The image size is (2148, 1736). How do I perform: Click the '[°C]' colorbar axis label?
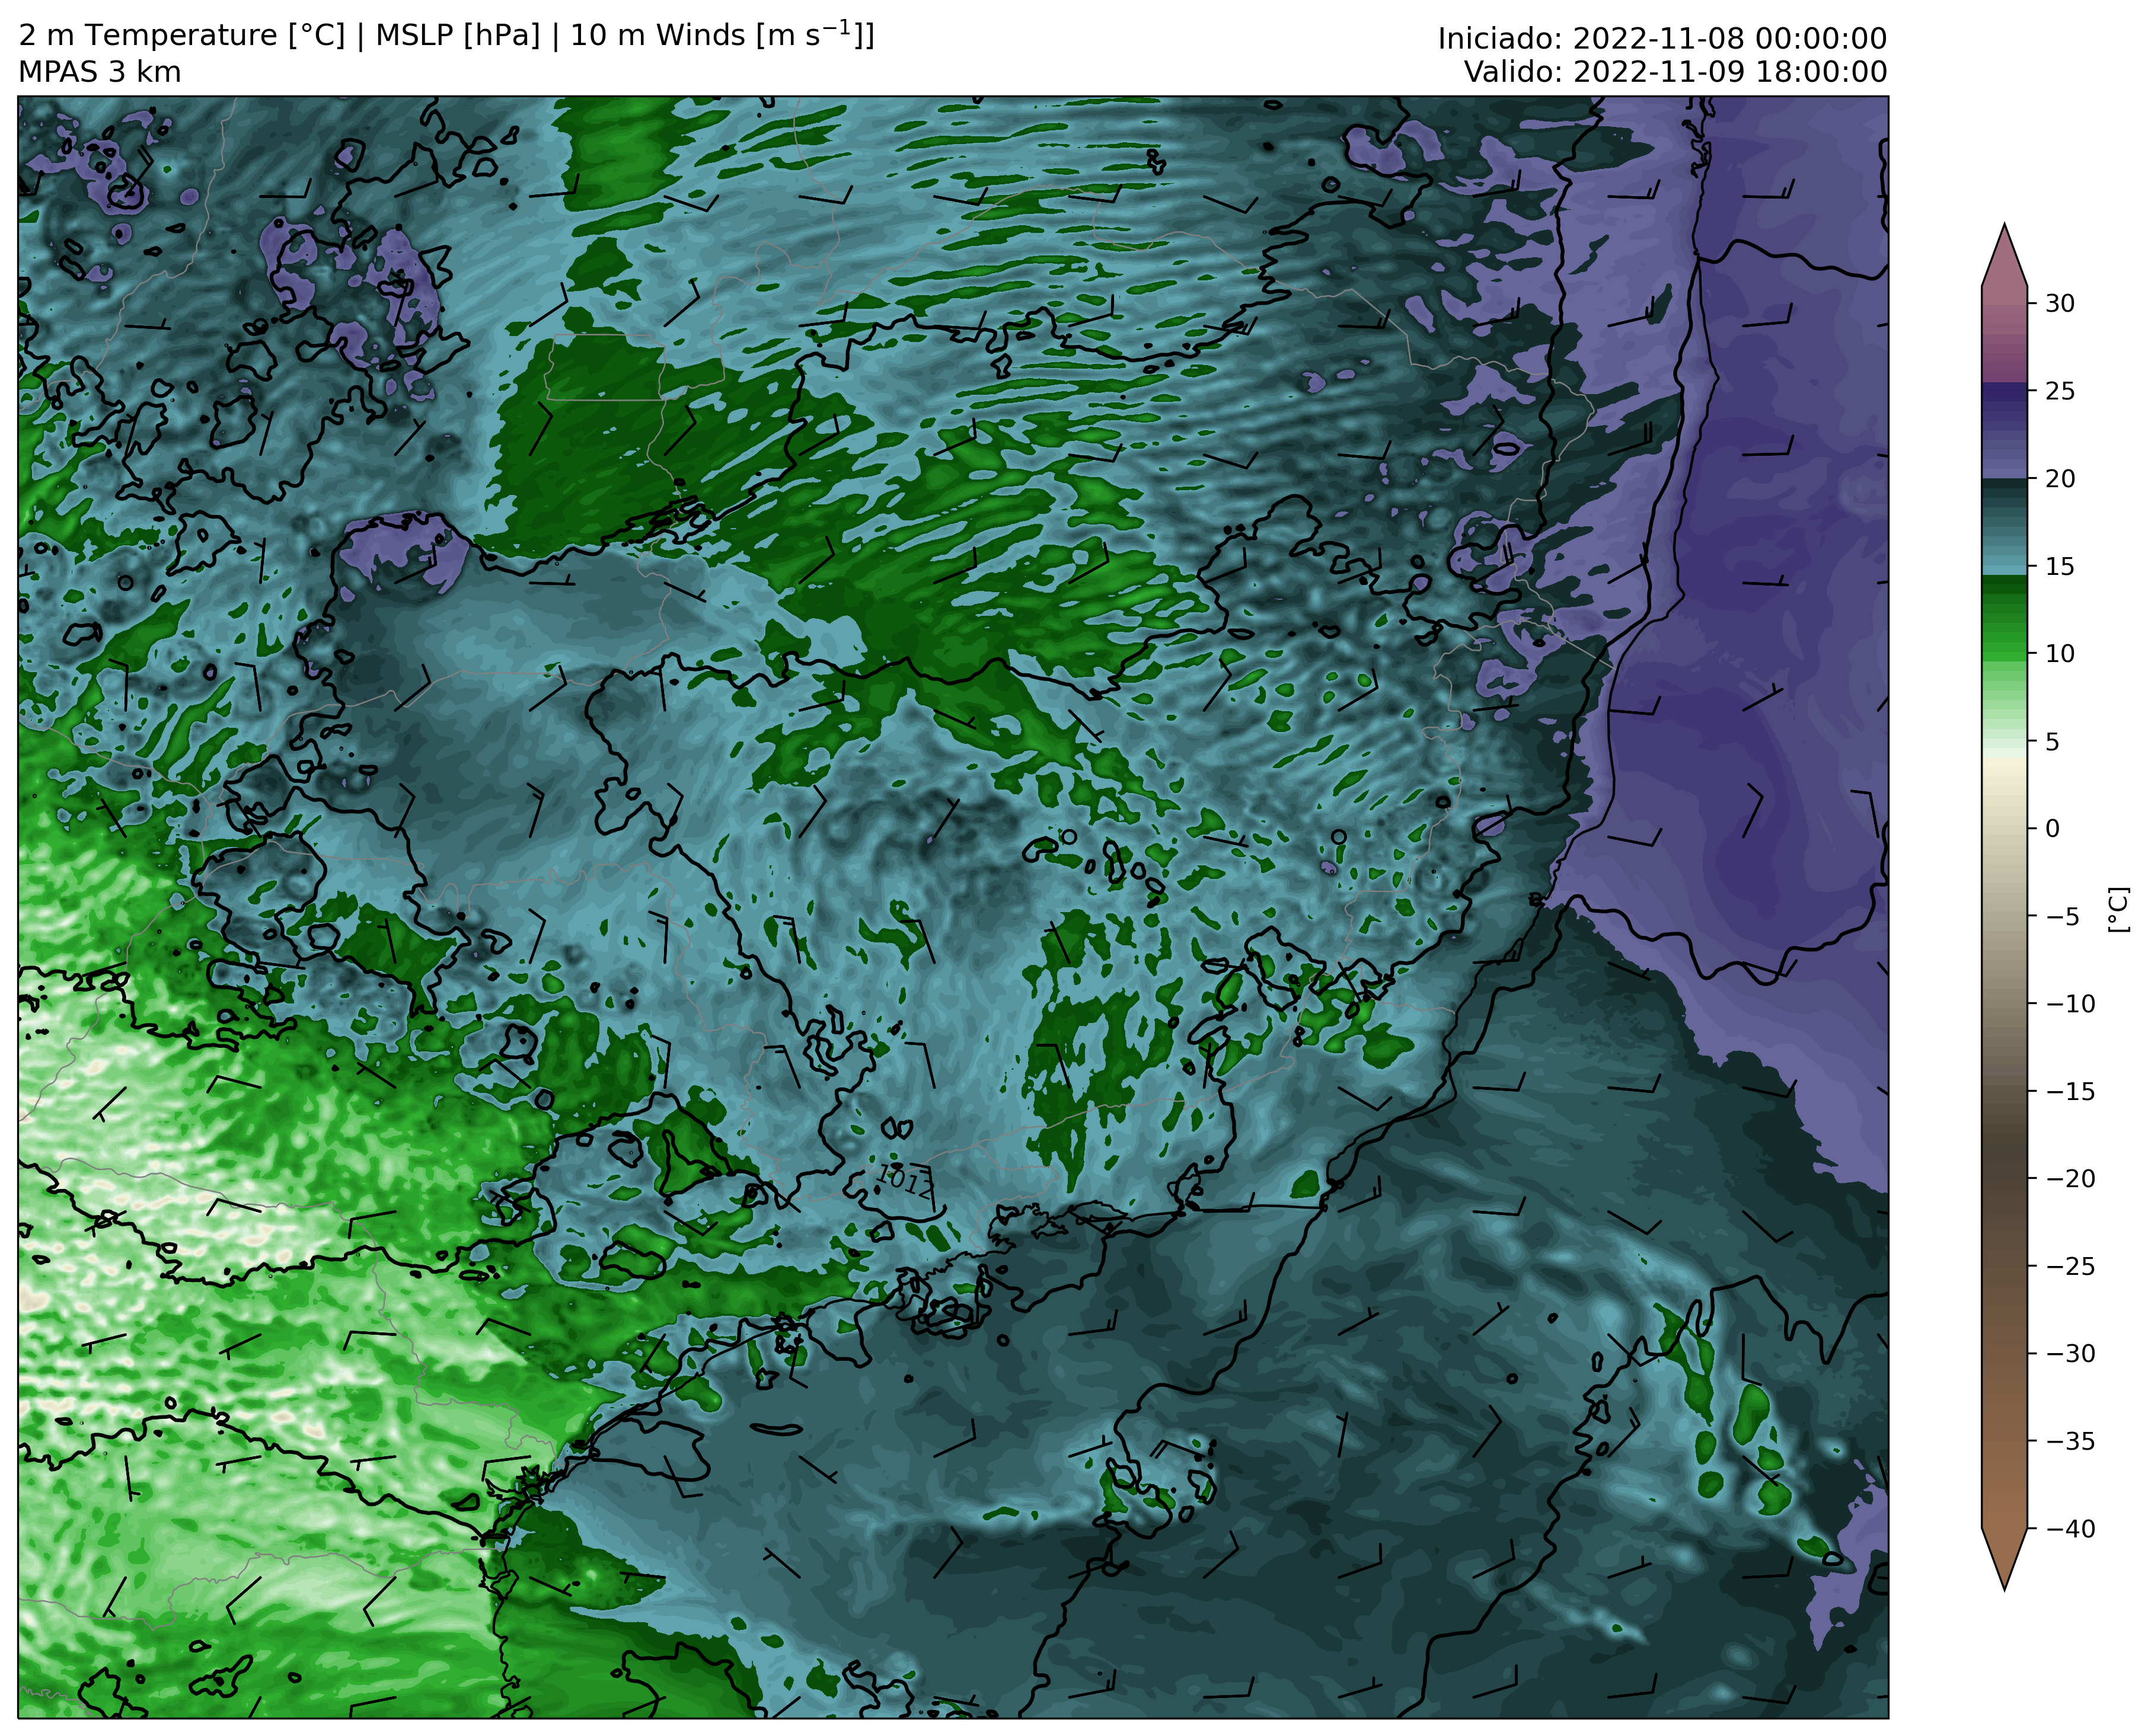tap(2118, 909)
